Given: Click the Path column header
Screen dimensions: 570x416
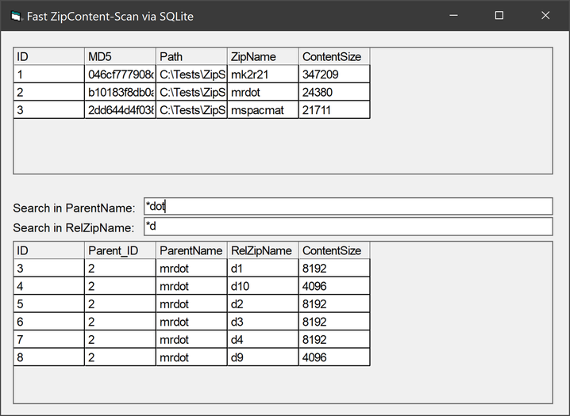Looking at the screenshot, I should pos(191,57).
